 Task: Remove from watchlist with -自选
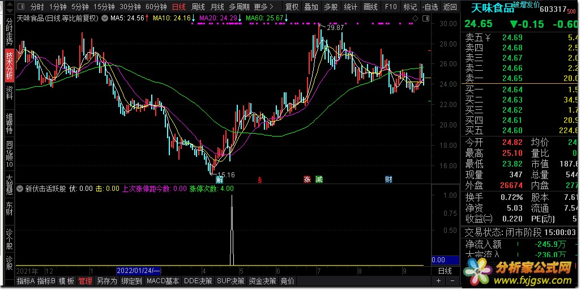point(430,7)
